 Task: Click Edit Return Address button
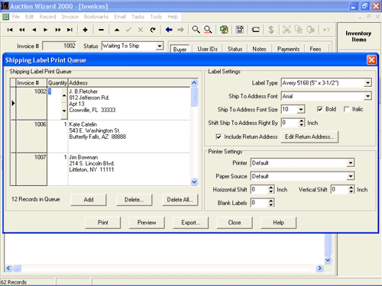tap(309, 137)
